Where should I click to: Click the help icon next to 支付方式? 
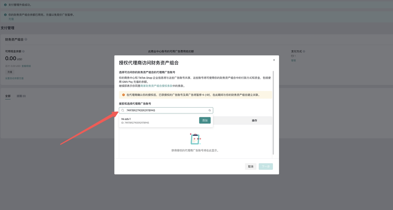pyautogui.click(x=303, y=51)
